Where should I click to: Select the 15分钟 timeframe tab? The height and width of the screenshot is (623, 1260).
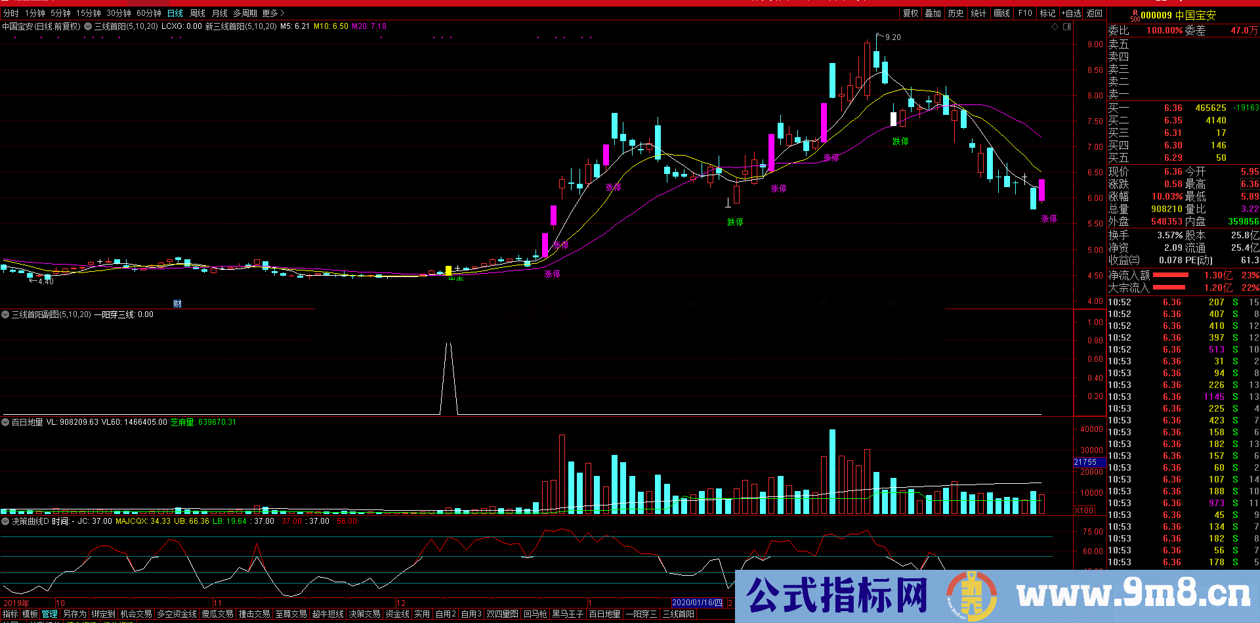(x=88, y=13)
